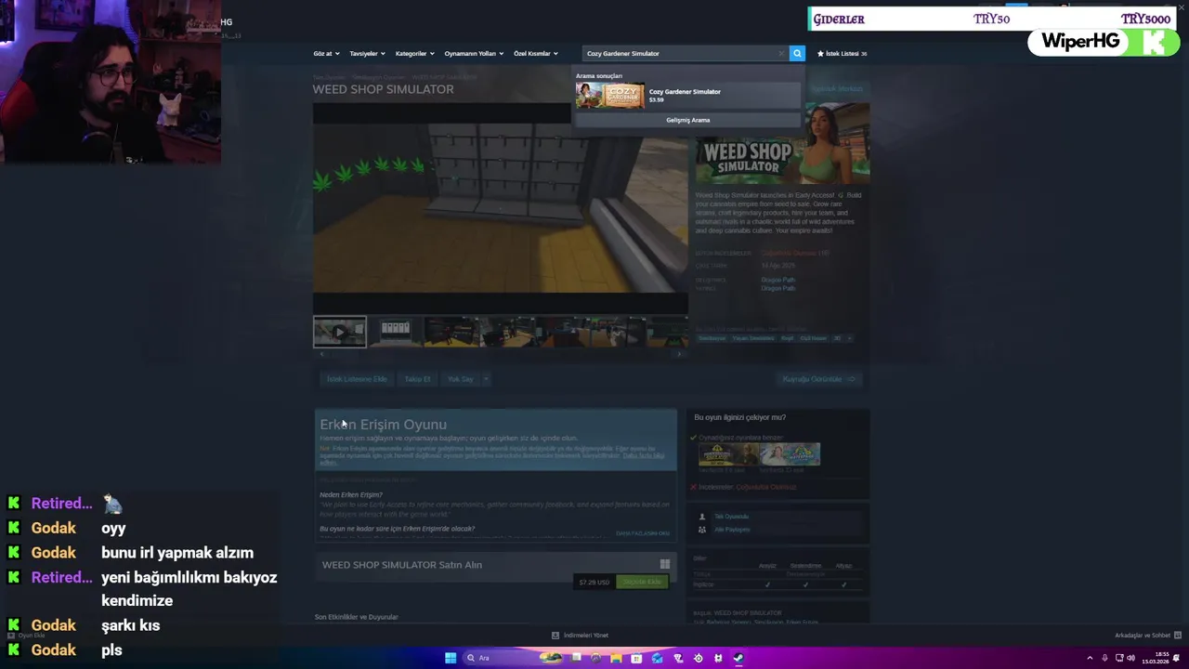The width and height of the screenshot is (1189, 669).
Task: Expand the arrow next to Yok Say
Action: pyautogui.click(x=486, y=379)
